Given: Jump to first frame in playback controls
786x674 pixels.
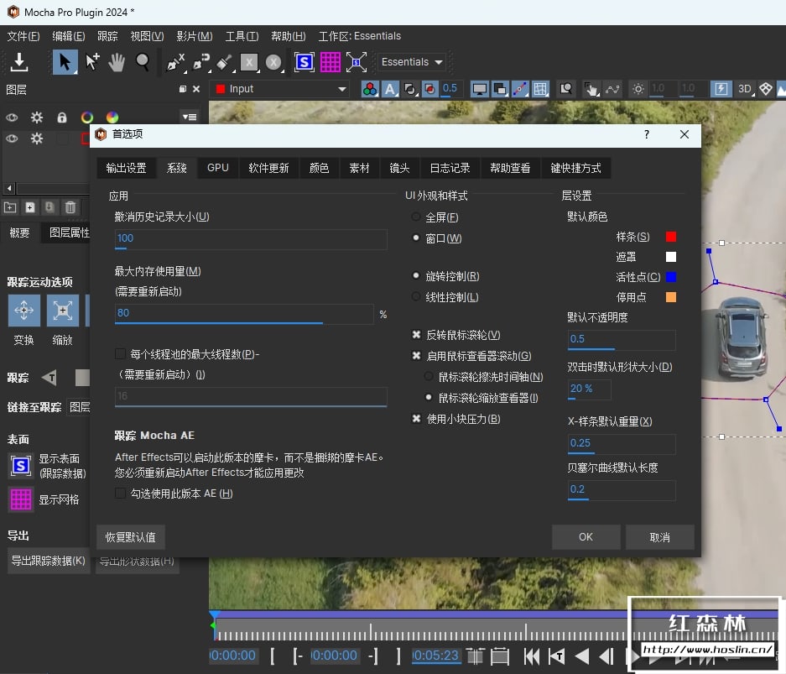Looking at the screenshot, I should click(x=530, y=656).
